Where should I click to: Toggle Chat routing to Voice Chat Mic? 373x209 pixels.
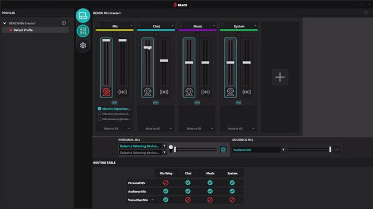188,200
